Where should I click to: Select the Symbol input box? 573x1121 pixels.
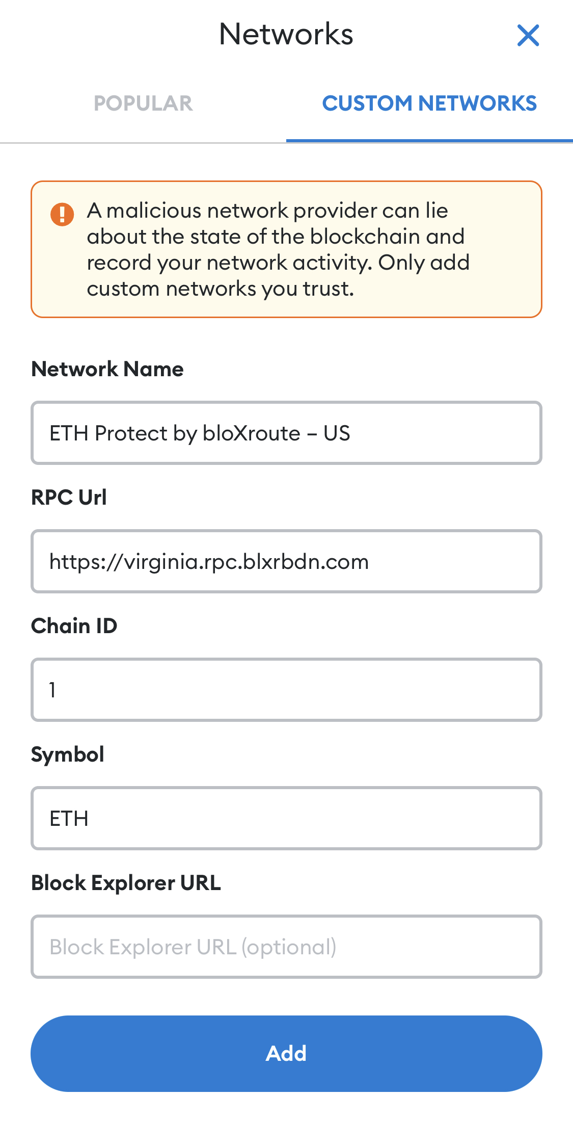click(x=286, y=818)
